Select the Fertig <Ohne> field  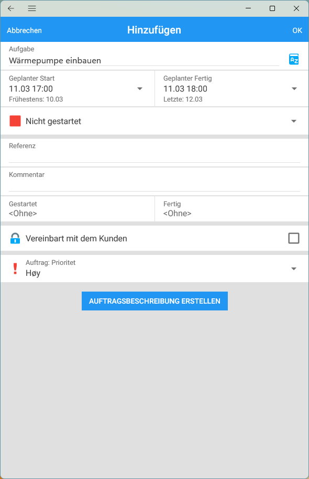pyautogui.click(x=231, y=209)
